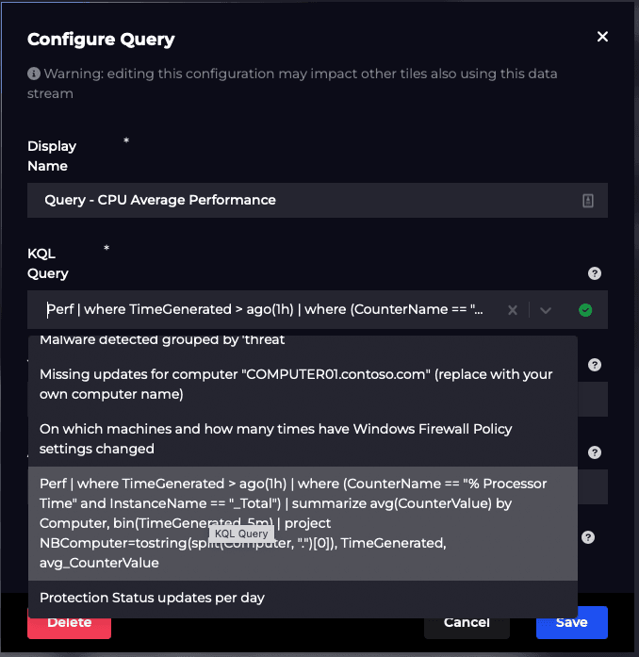639x657 pixels.
Task: Click help icon right of Perf query option
Action: click(588, 537)
